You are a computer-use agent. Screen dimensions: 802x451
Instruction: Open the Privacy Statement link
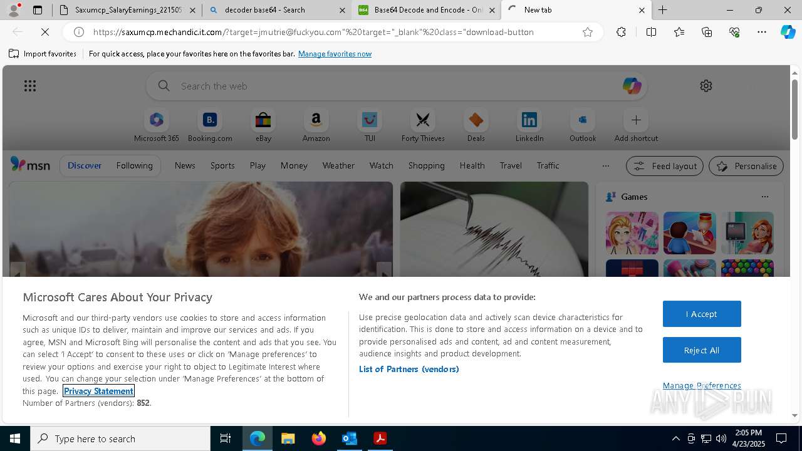(x=98, y=391)
